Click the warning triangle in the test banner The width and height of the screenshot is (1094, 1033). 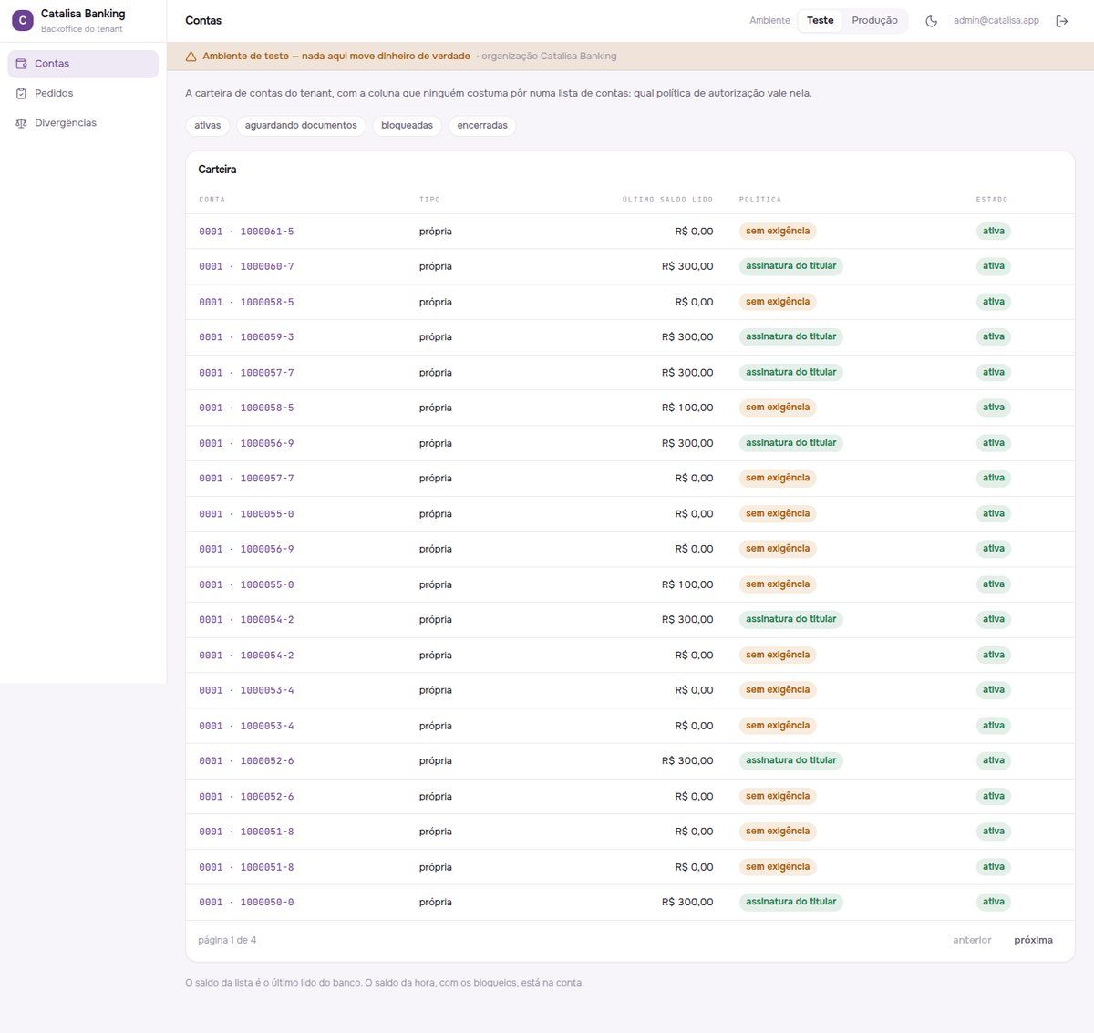coord(191,57)
